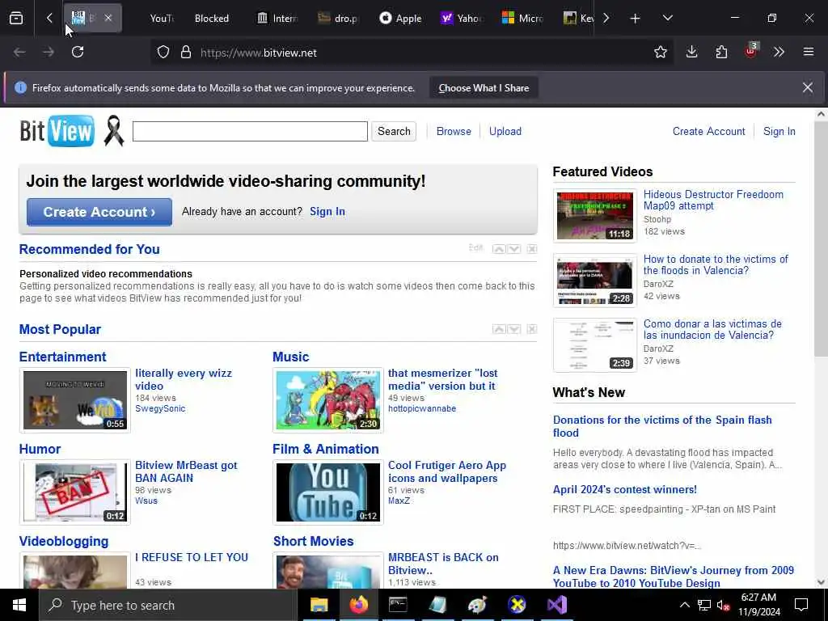Click Choose What I Share button
Viewport: 828px width, 621px height.
tap(484, 88)
